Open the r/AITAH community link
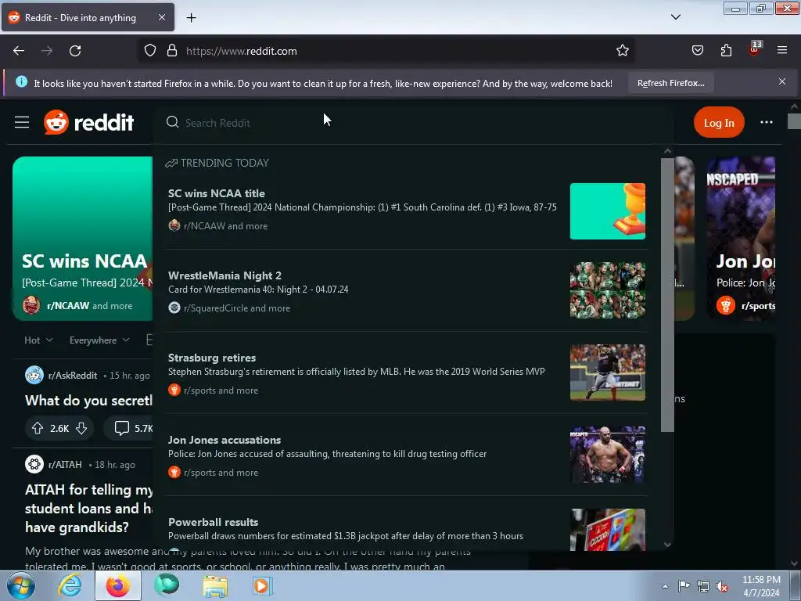 (x=65, y=465)
